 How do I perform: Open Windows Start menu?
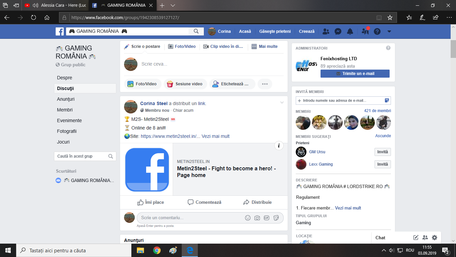click(8, 250)
